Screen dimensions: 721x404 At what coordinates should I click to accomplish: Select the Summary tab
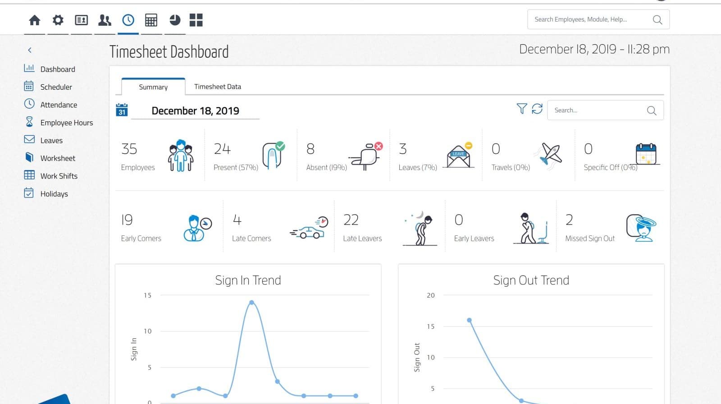[x=153, y=87]
